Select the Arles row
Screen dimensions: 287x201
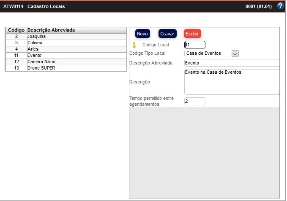(x=66, y=49)
